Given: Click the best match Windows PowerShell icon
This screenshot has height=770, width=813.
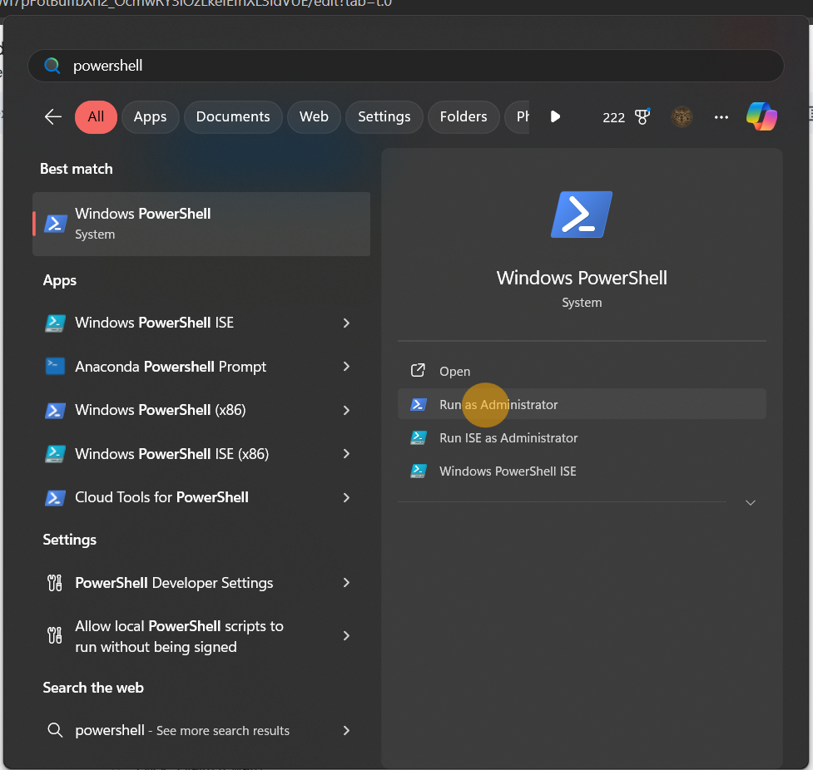Looking at the screenshot, I should click(x=56, y=224).
